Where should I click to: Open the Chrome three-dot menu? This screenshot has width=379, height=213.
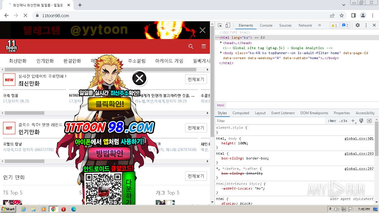tap(372, 15)
